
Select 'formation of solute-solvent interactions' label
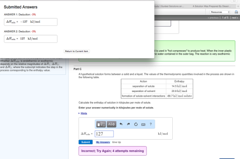click(x=144, y=96)
